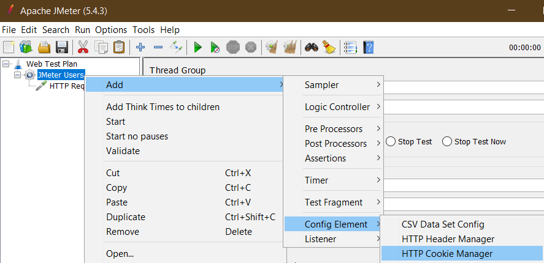Click Duplicate in the context menu
Viewport: 544px width, 263px height.
pos(126,217)
